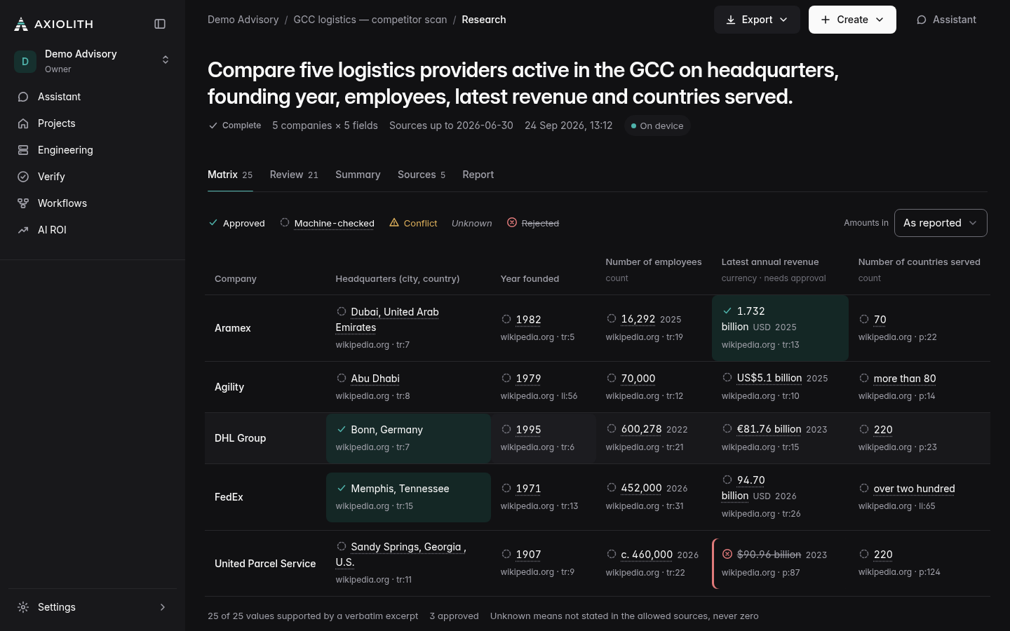Go to Demo Advisory breadcrumb link
Screen dimensions: 1010x631
coord(243,20)
